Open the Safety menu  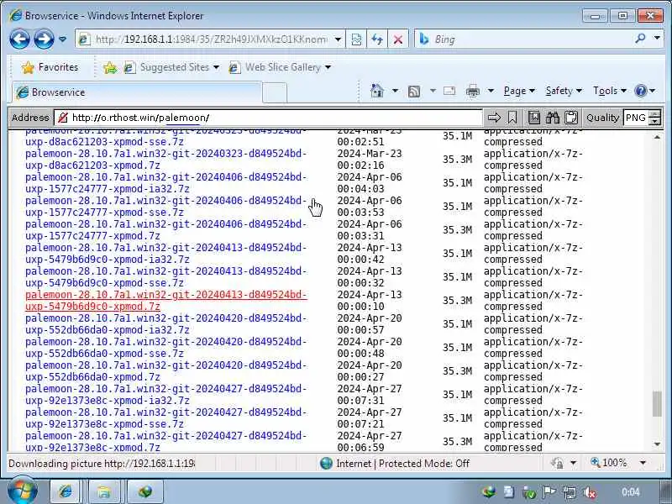(x=563, y=91)
